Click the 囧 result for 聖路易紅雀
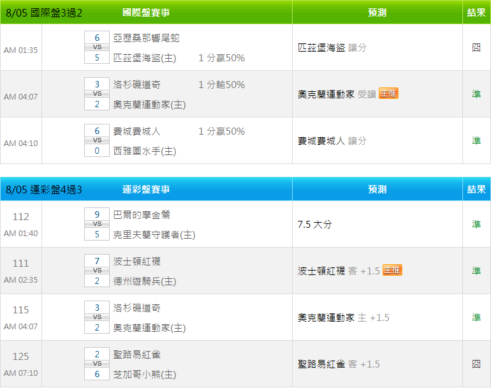Screen dimensions: 491x388 [x=476, y=364]
